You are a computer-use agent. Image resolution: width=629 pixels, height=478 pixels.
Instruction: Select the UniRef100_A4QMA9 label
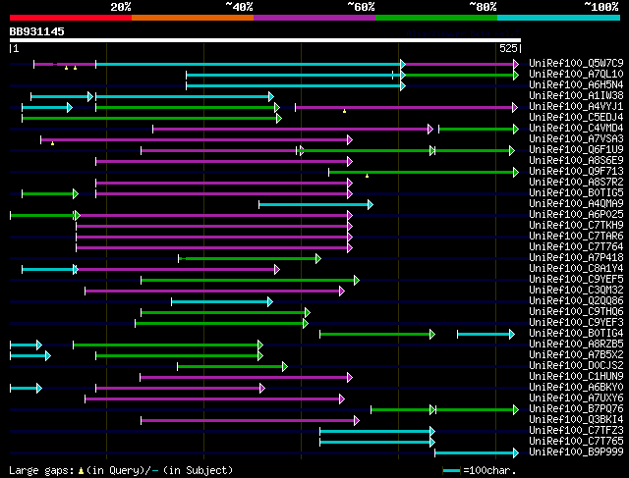tap(576, 204)
